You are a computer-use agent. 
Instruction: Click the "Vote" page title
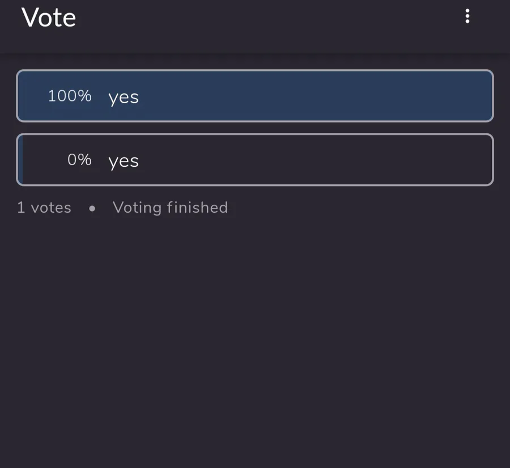[x=49, y=18]
